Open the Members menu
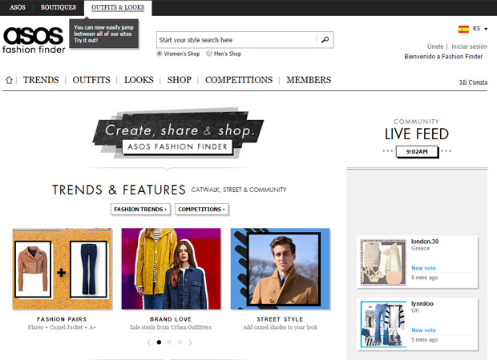 309,80
